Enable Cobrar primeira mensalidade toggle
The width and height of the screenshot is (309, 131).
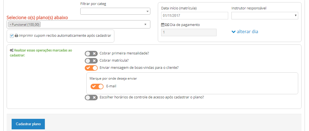point(91,54)
